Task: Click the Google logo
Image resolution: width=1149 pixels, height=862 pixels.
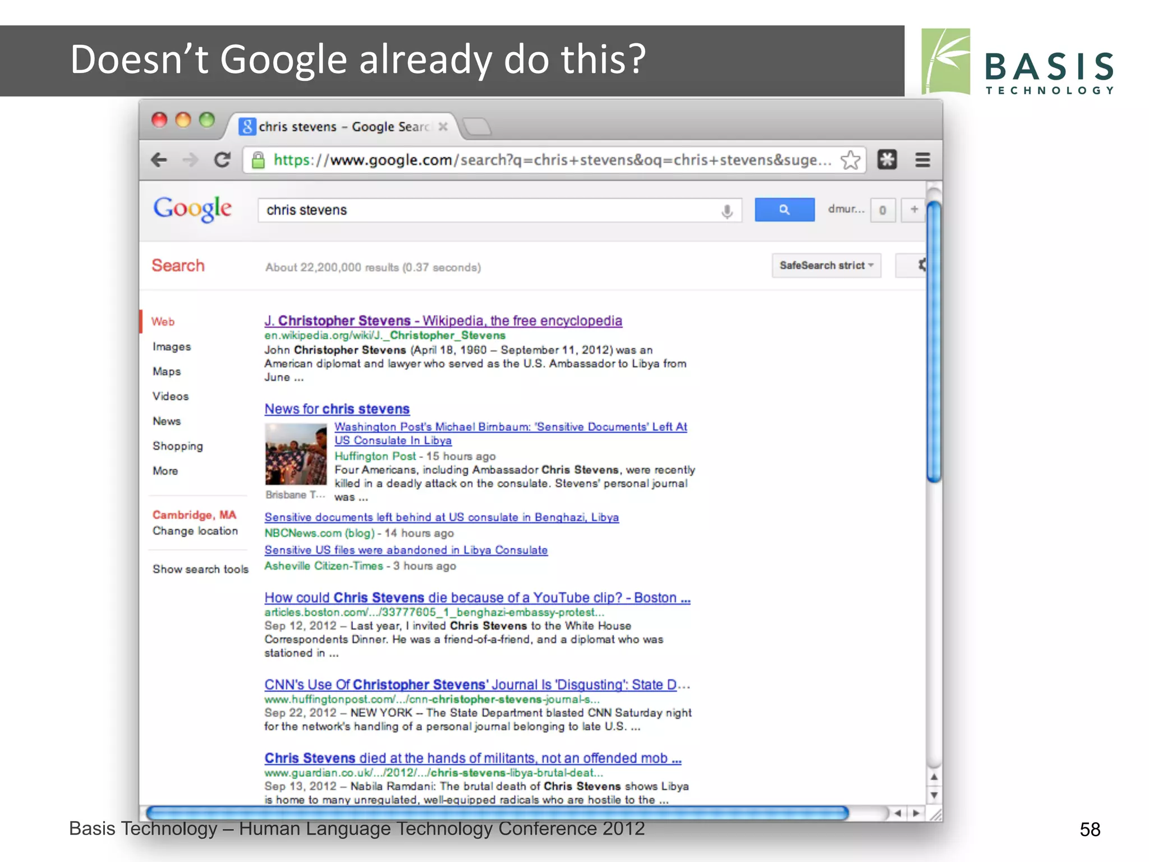Action: tap(192, 209)
